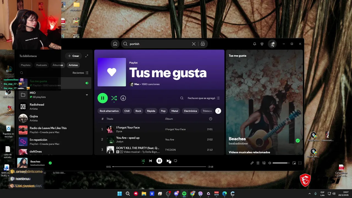Click the Crear button in library
The width and height of the screenshot is (352, 198).
click(73, 56)
